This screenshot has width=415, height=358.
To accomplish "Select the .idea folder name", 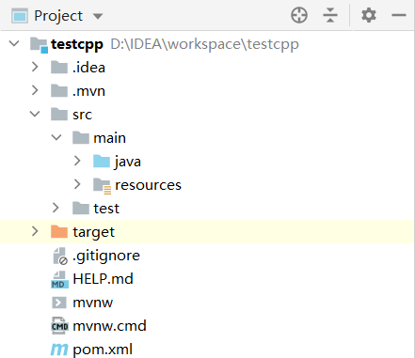I will point(88,68).
